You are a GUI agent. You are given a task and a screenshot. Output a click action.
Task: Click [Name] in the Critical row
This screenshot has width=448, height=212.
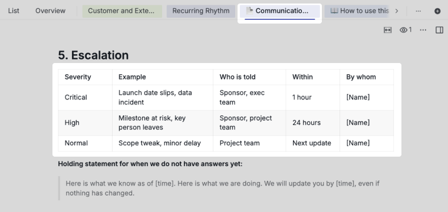358,97
